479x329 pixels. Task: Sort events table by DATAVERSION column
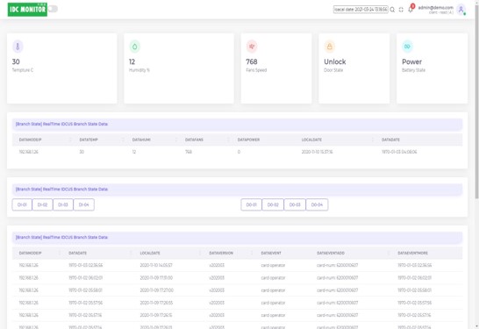click(x=221, y=253)
